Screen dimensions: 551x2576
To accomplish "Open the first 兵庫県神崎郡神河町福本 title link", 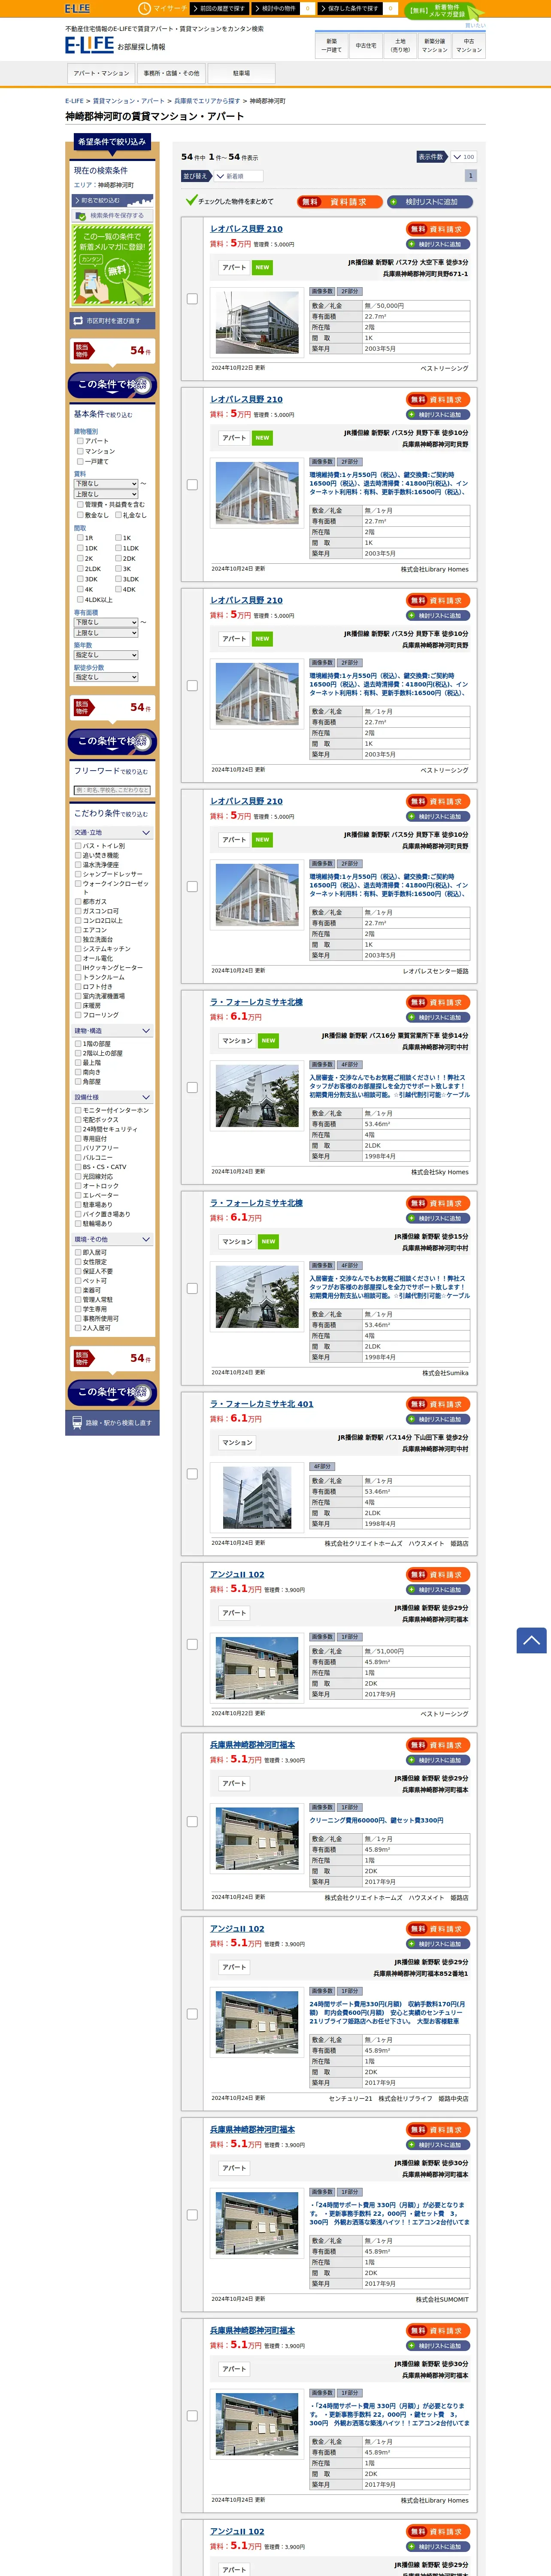I will [x=252, y=1745].
